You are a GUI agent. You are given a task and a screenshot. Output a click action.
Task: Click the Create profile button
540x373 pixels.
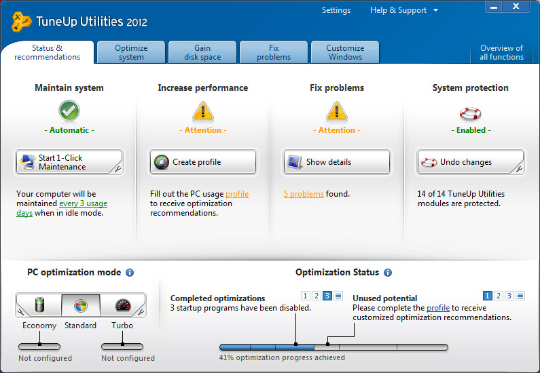[203, 162]
